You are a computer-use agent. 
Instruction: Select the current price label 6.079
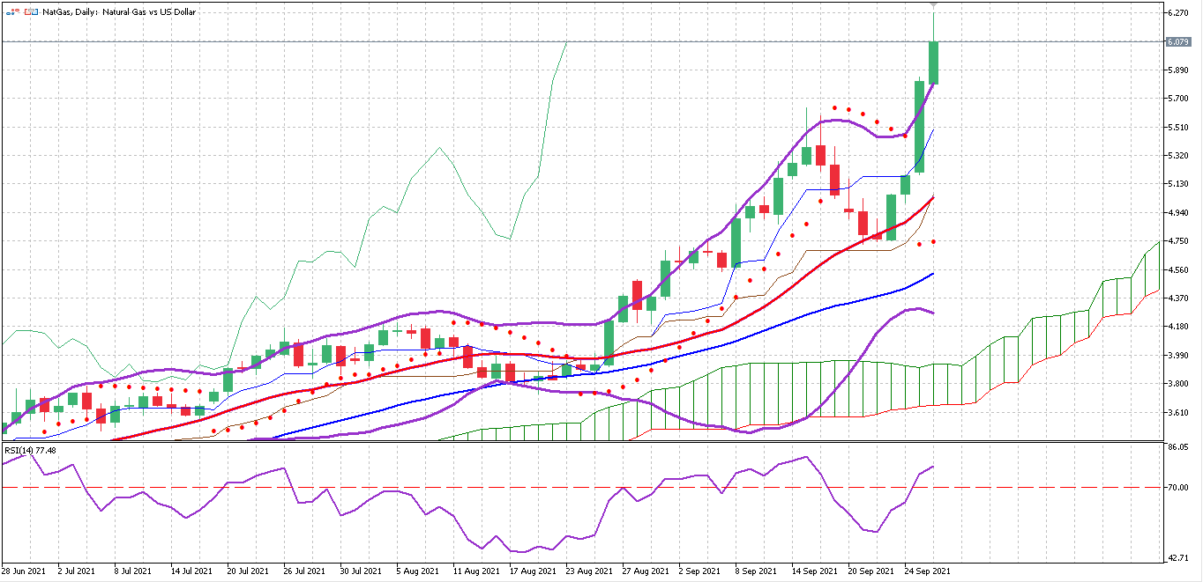tap(1178, 41)
